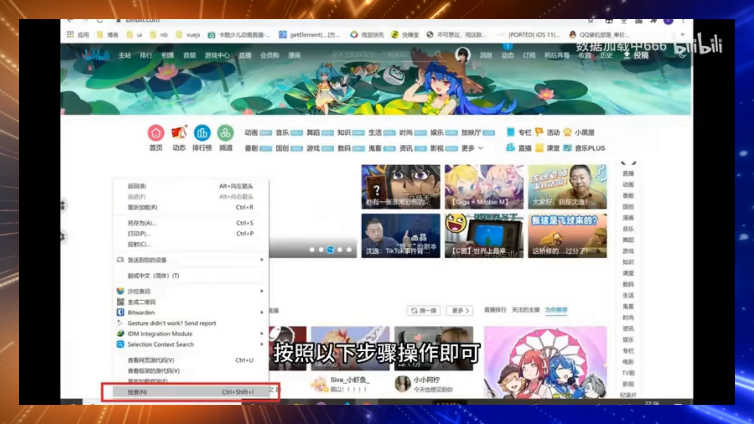Open the nb bookmark folder
The height and width of the screenshot is (424, 754).
click(x=159, y=35)
